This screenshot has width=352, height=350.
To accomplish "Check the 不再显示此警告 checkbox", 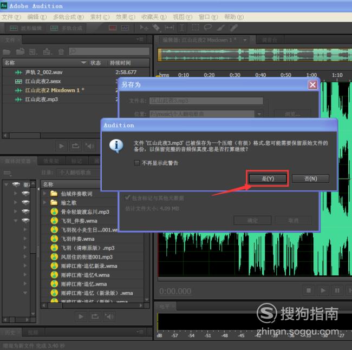I will tap(136, 163).
